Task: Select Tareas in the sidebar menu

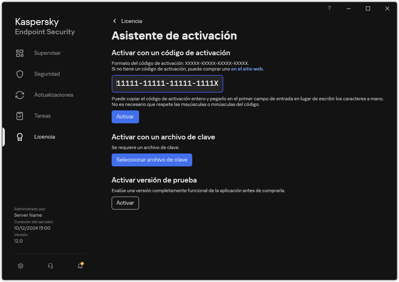Action: [x=42, y=116]
